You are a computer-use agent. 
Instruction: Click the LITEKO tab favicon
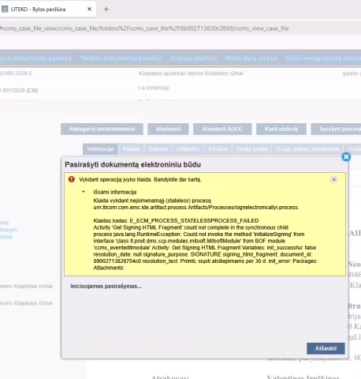coord(5,9)
